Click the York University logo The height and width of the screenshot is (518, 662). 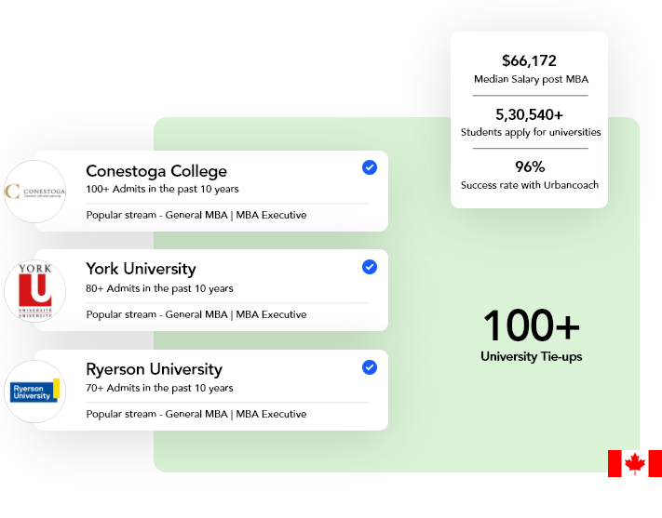tap(35, 291)
